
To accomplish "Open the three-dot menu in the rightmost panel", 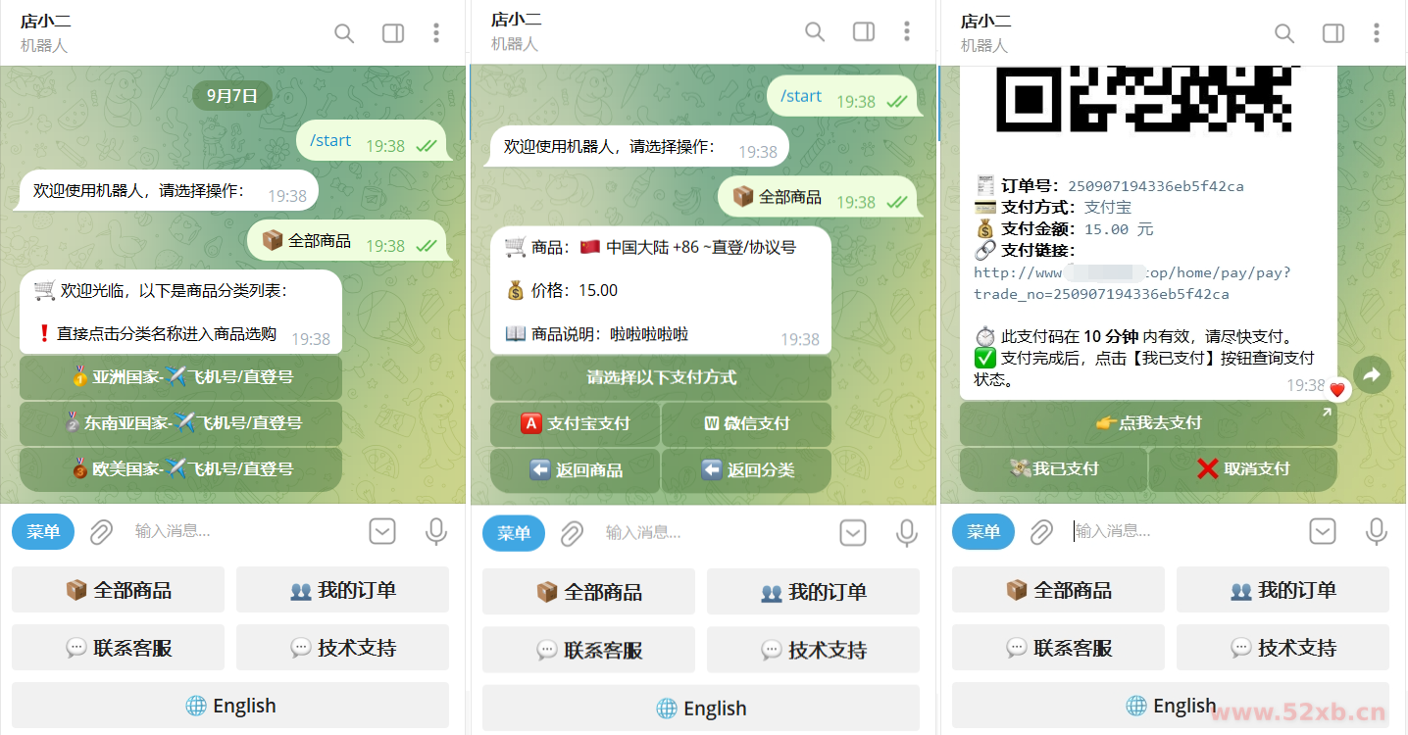I will (1378, 32).
